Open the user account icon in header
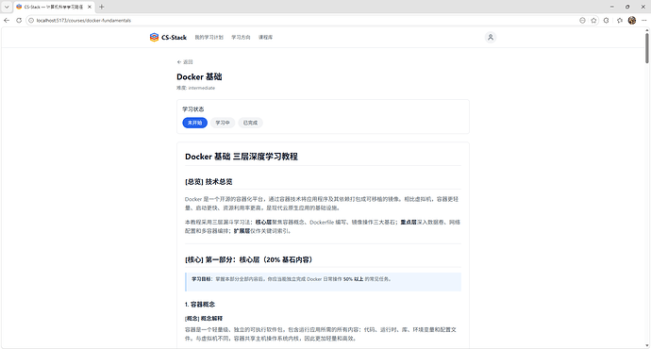The width and height of the screenshot is (651, 349). 491,38
